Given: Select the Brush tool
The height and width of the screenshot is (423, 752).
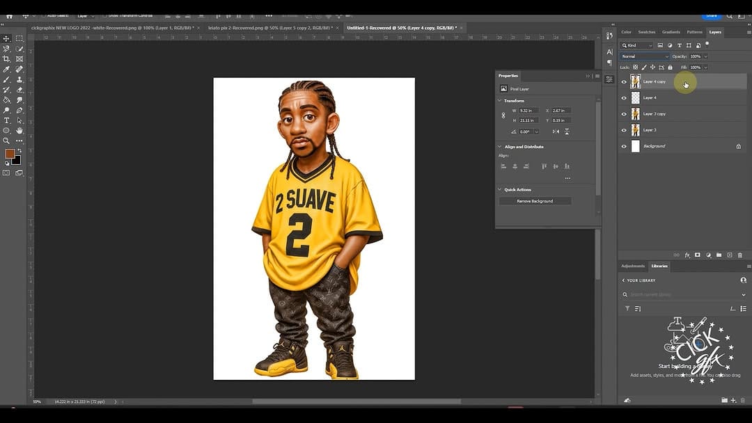Looking at the screenshot, I should tap(7, 79).
